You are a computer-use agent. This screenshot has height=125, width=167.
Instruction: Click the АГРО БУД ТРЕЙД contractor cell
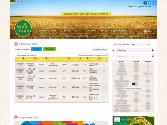pos(30,87)
